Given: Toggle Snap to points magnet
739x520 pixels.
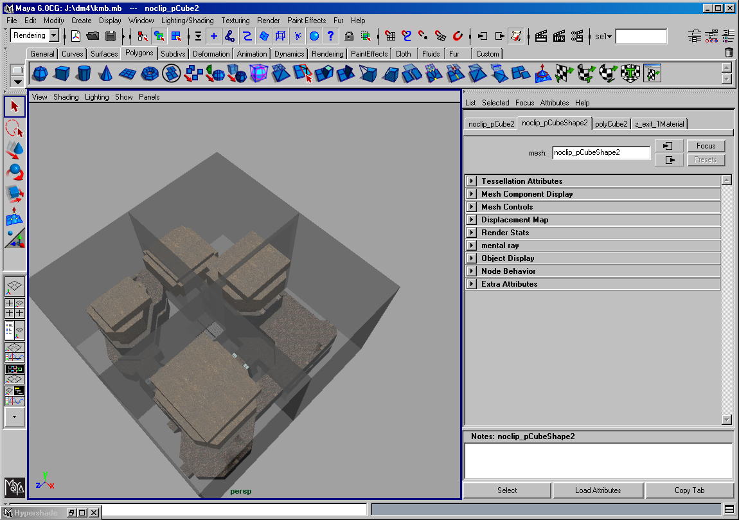Looking at the screenshot, I should 423,36.
